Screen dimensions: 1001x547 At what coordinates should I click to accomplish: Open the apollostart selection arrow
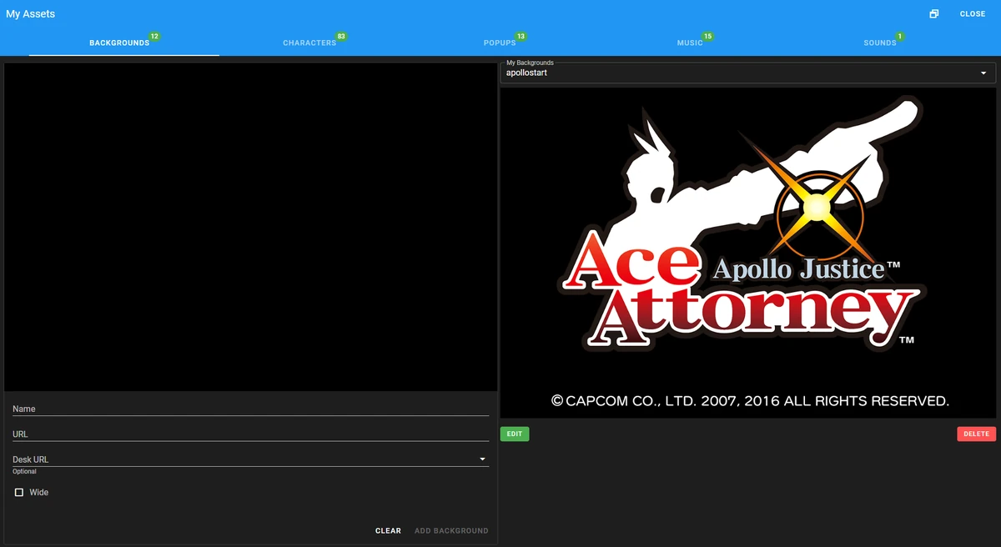(x=983, y=73)
